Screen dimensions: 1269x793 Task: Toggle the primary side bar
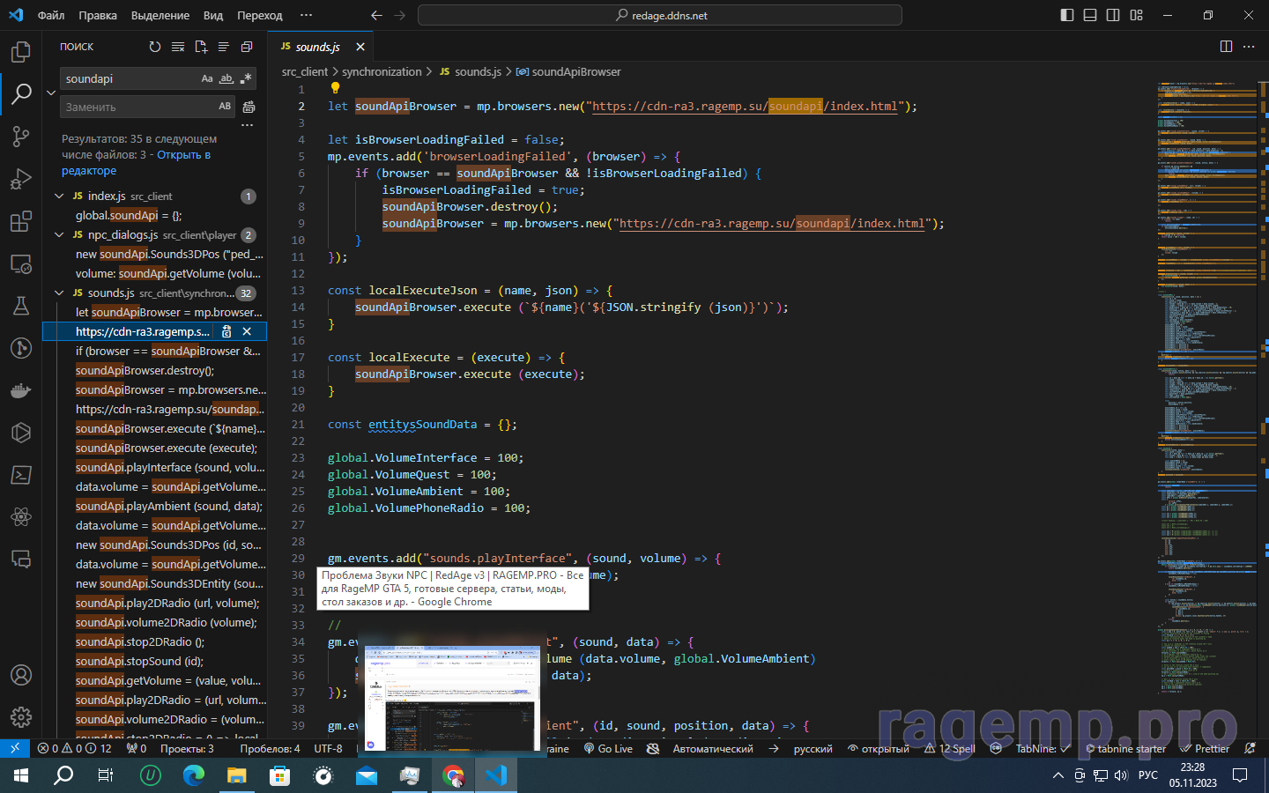[x=1067, y=15]
